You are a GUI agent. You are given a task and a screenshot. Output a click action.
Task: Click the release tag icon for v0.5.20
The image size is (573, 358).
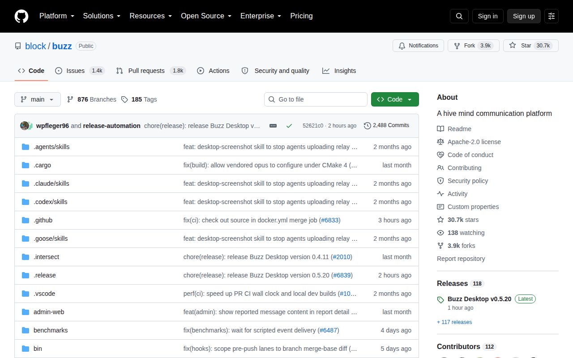[x=440, y=299]
